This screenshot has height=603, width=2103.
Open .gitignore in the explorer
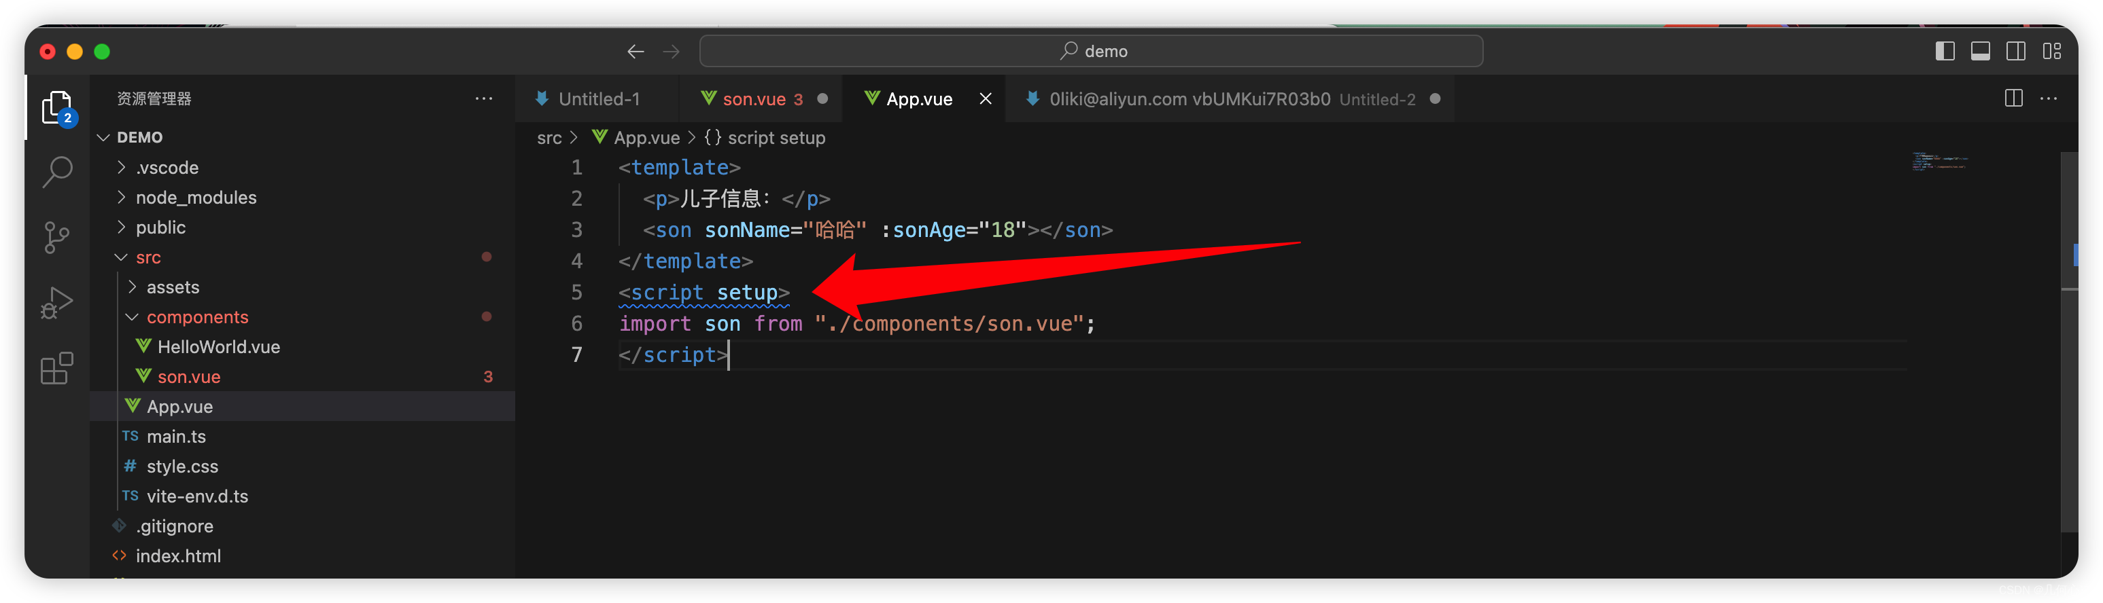pos(302,526)
